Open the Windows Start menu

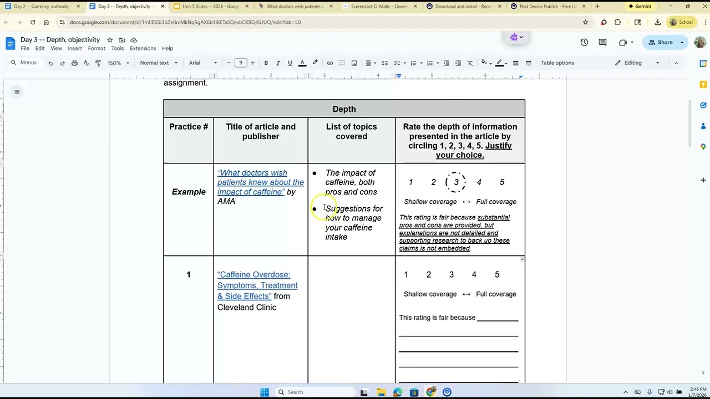point(265,392)
